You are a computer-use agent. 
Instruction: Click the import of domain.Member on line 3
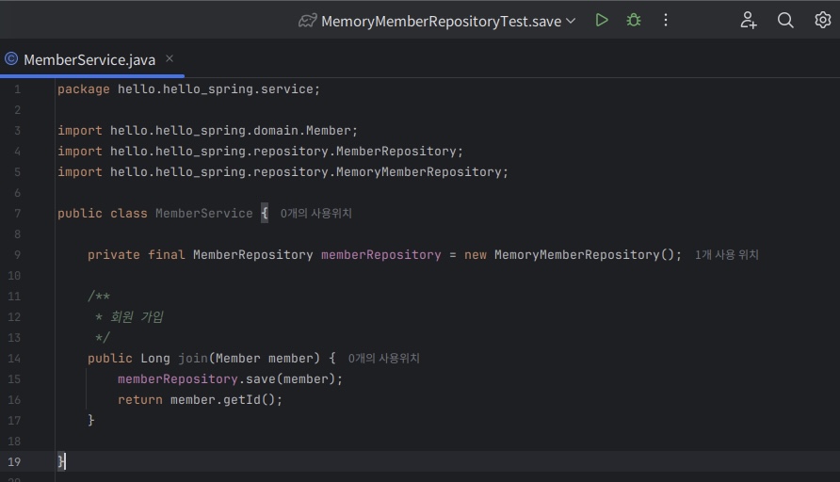click(x=207, y=131)
